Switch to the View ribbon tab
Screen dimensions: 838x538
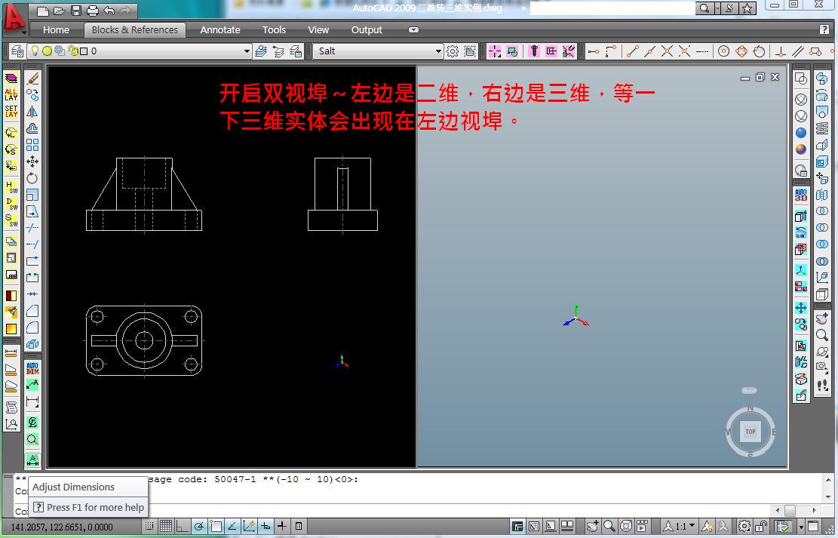[318, 30]
